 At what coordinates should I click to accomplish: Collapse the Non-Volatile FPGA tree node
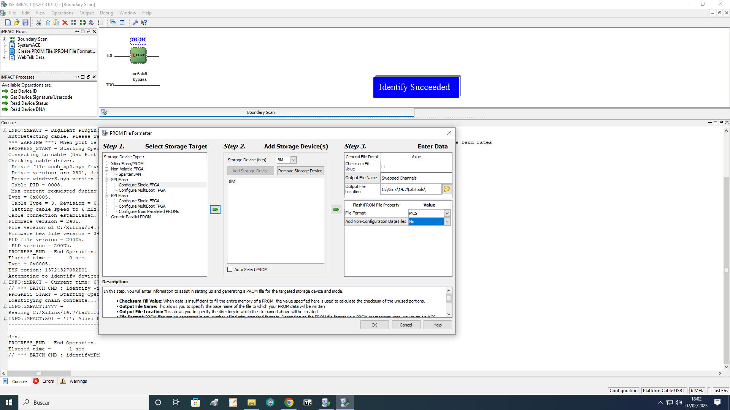pos(107,169)
